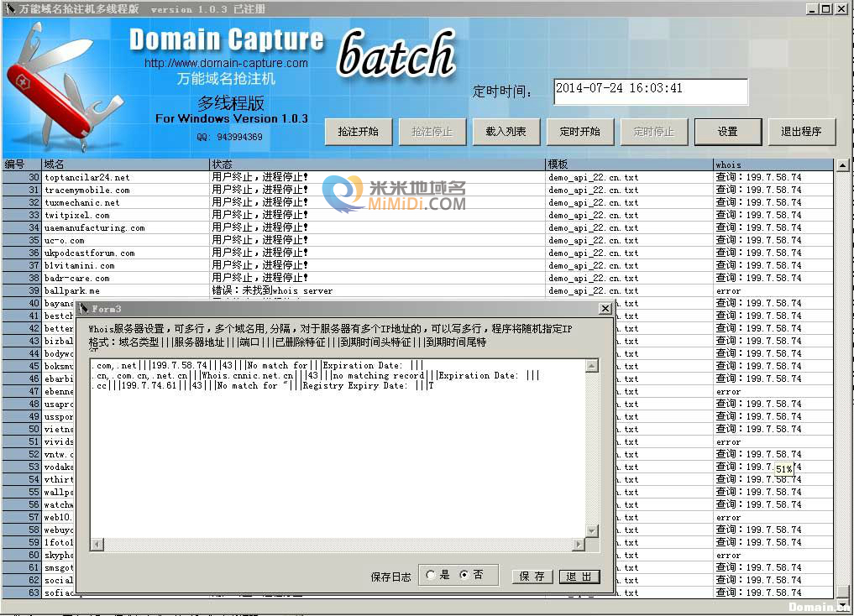Click the text area's scroll-up arrow
Image resolution: width=854 pixels, height=616 pixels.
[592, 366]
